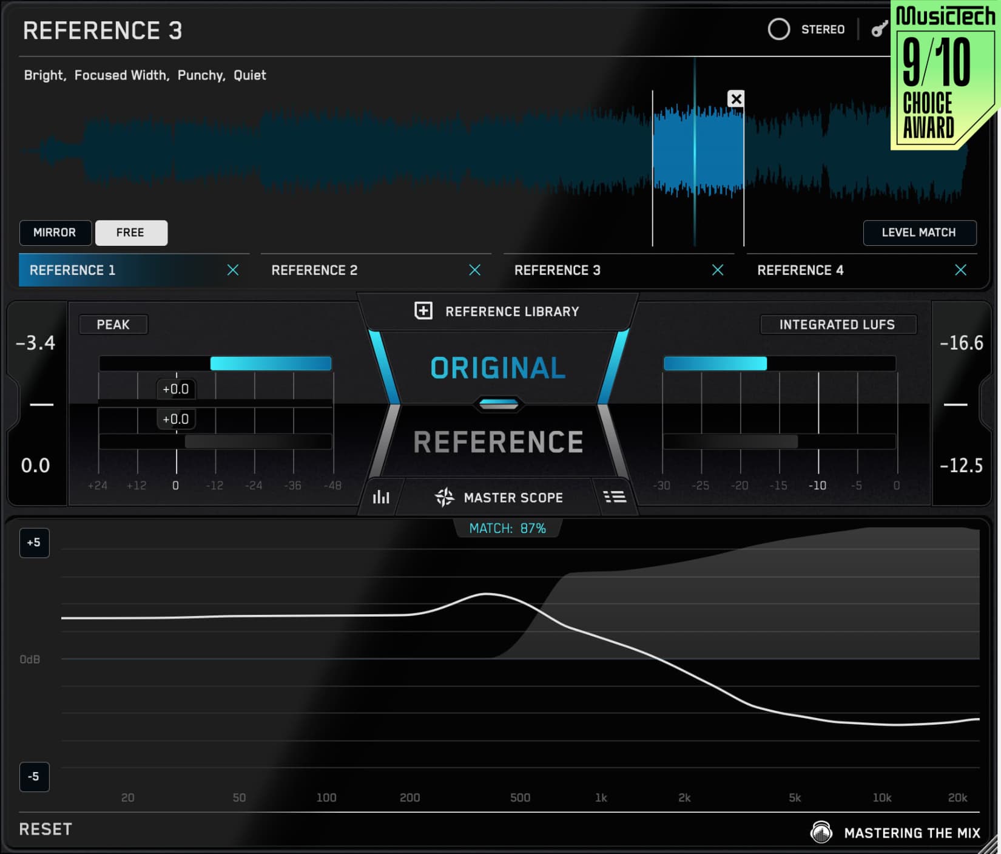Click the Mastering The Mix logo icon
Viewport: 1001px width, 854px height.
[821, 832]
